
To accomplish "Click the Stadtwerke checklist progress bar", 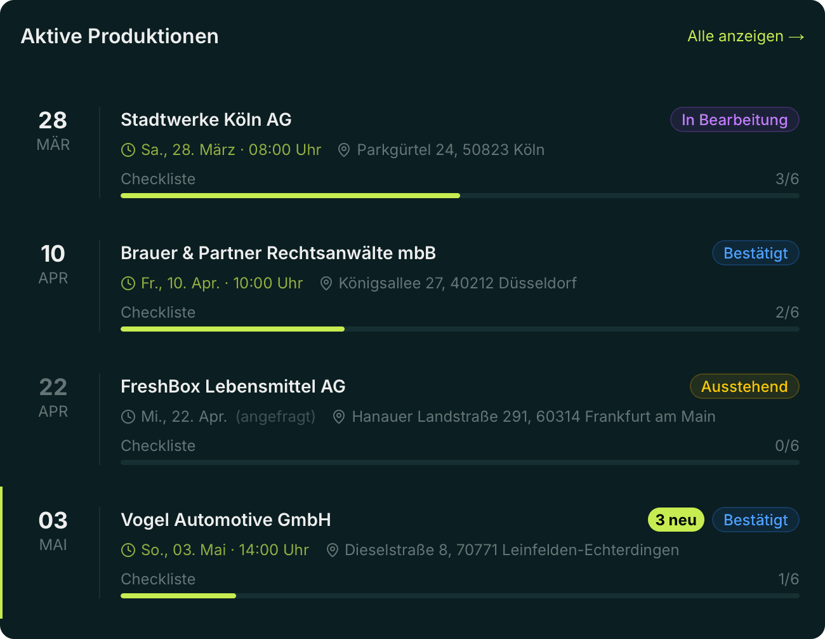I will point(459,196).
